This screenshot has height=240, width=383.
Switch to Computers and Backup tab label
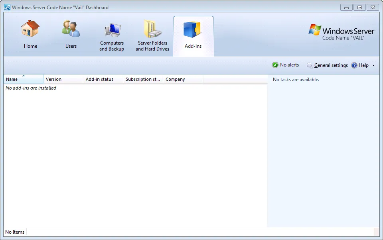[112, 46]
